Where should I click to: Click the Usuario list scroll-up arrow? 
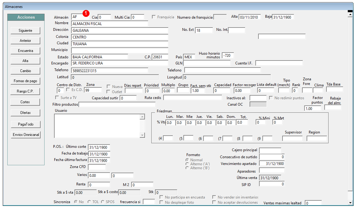[142, 117]
